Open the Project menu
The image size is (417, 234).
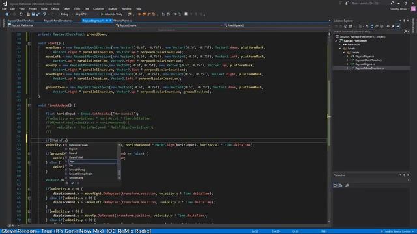point(33,8)
